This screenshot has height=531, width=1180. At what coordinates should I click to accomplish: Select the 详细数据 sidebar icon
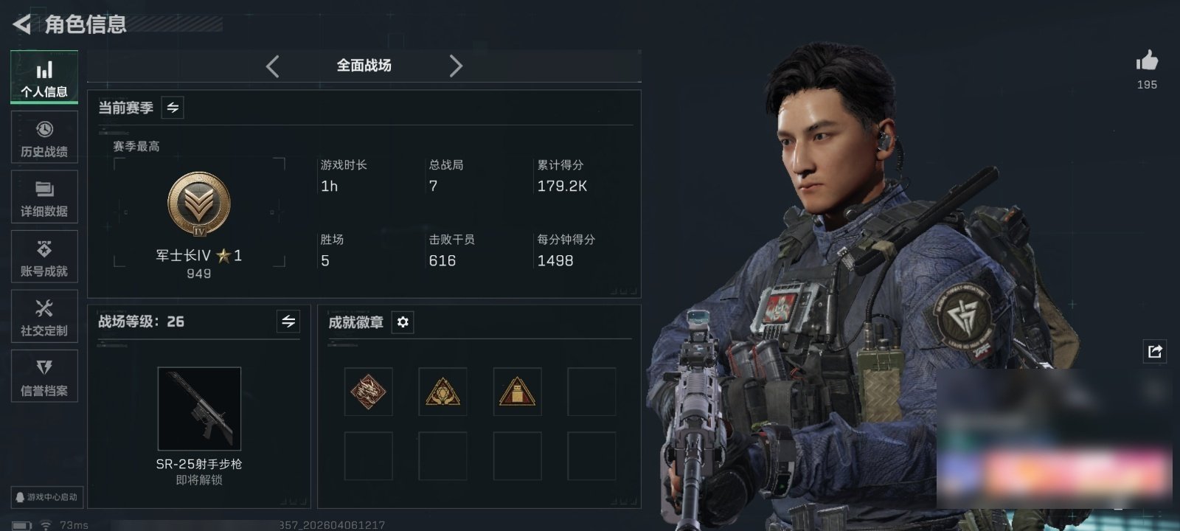pyautogui.click(x=44, y=197)
